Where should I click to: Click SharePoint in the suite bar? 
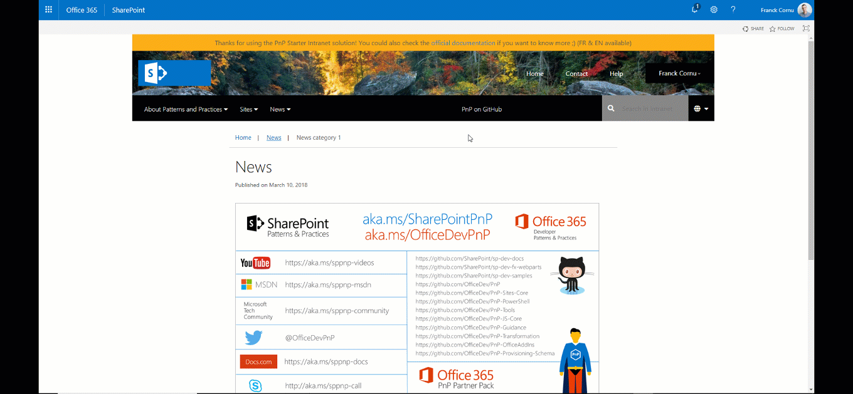129,10
